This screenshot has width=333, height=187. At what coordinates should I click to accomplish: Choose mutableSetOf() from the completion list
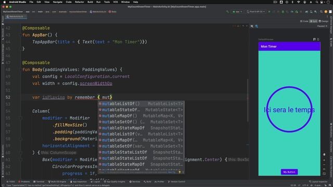(x=141, y=122)
